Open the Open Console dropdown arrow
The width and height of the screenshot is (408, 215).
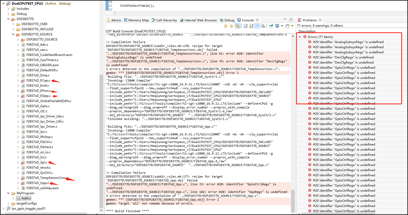[x=292, y=26]
